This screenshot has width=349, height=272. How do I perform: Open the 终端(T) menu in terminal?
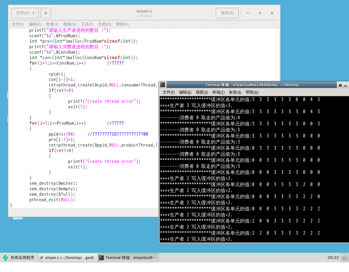click(218, 92)
